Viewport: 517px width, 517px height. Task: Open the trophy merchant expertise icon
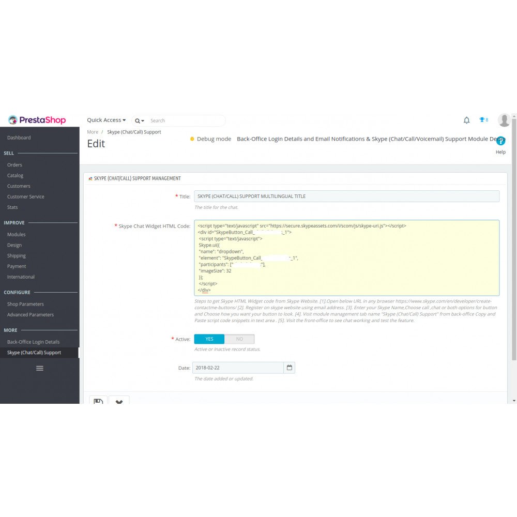483,120
